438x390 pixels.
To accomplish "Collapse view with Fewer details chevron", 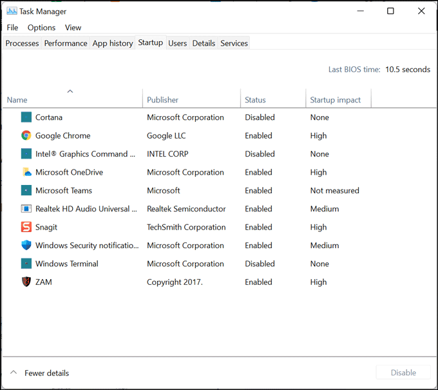I will click(14, 373).
